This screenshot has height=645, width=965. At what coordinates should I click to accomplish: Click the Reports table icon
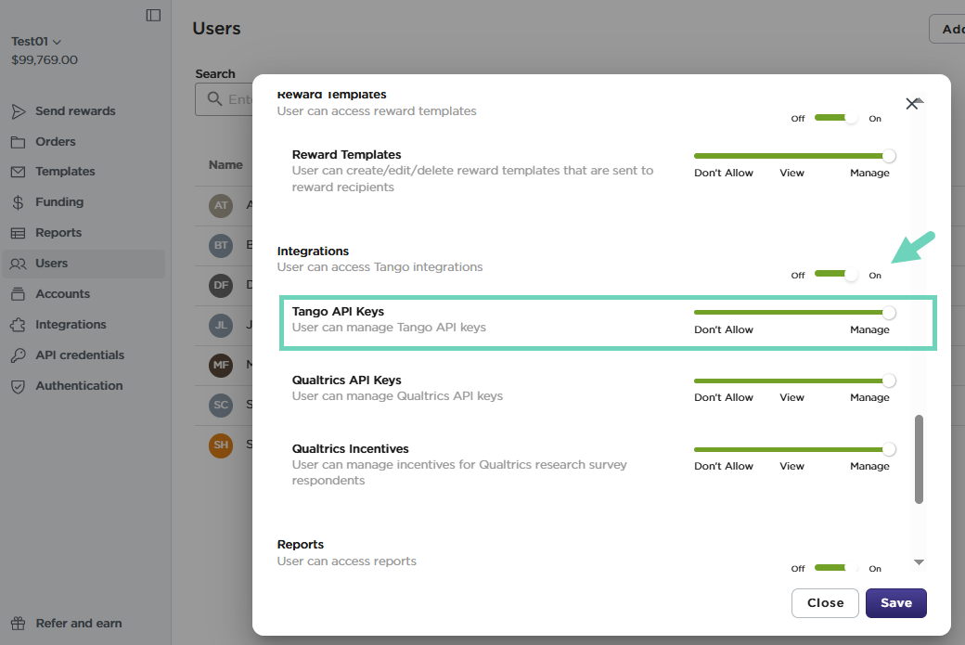(x=18, y=233)
